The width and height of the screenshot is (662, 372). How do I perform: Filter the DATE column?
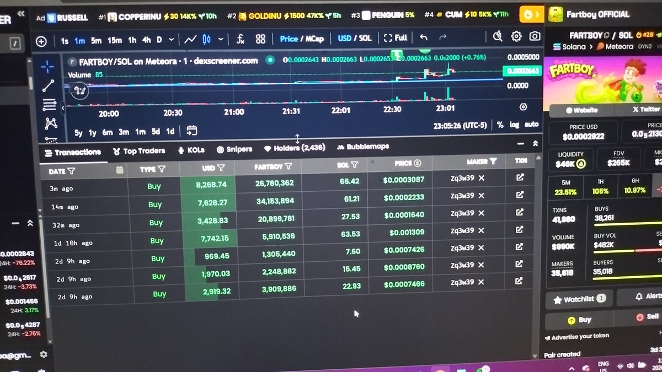(72, 171)
